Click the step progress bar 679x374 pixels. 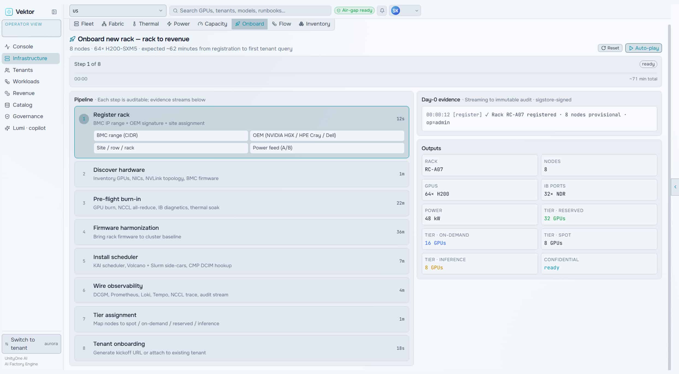coord(365,73)
